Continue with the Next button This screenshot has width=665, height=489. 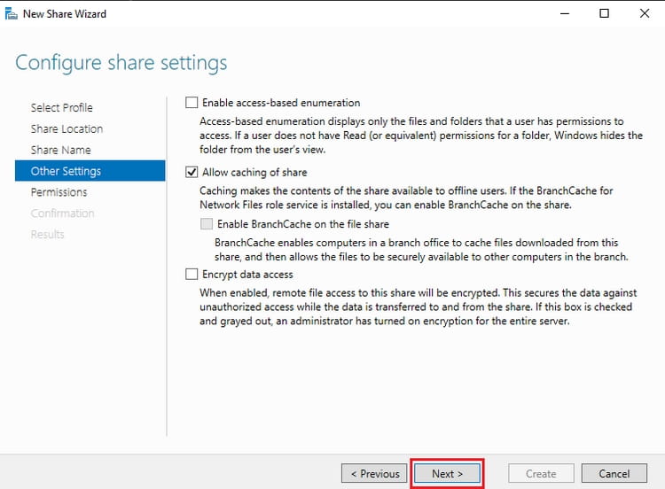tap(447, 473)
